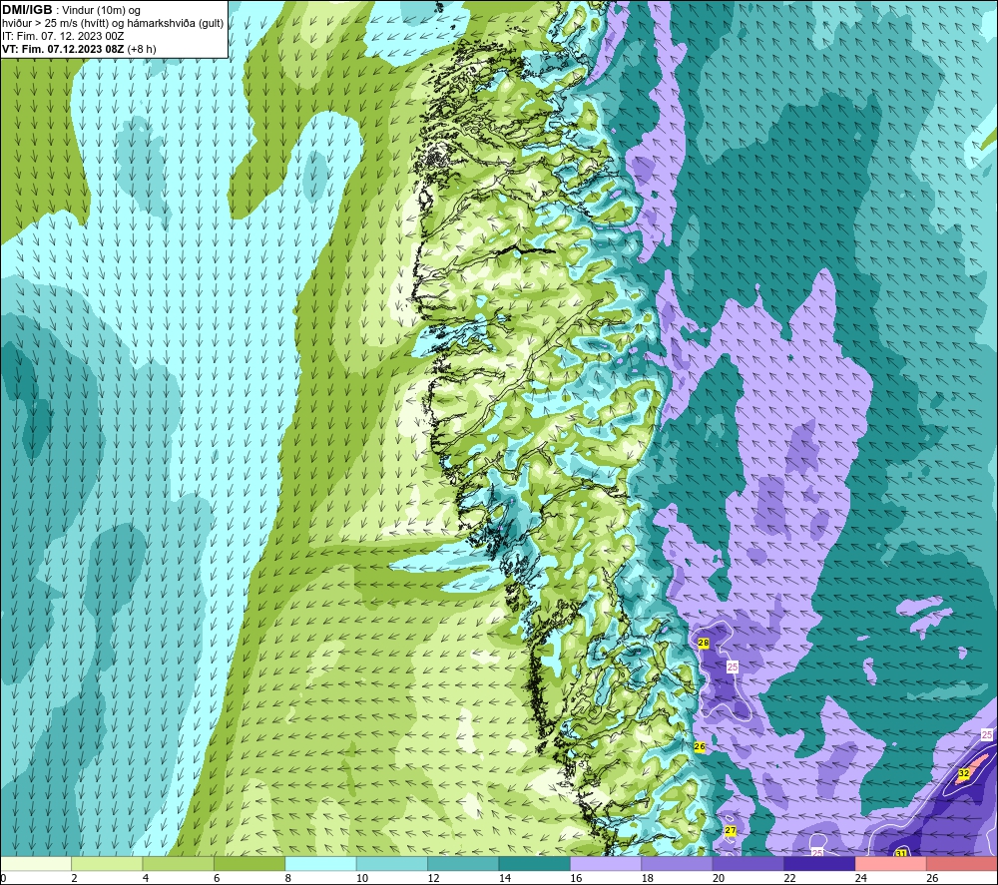Screen dimensions: 998x885
Task: Click the legend scale number 6
Action: pos(217,878)
